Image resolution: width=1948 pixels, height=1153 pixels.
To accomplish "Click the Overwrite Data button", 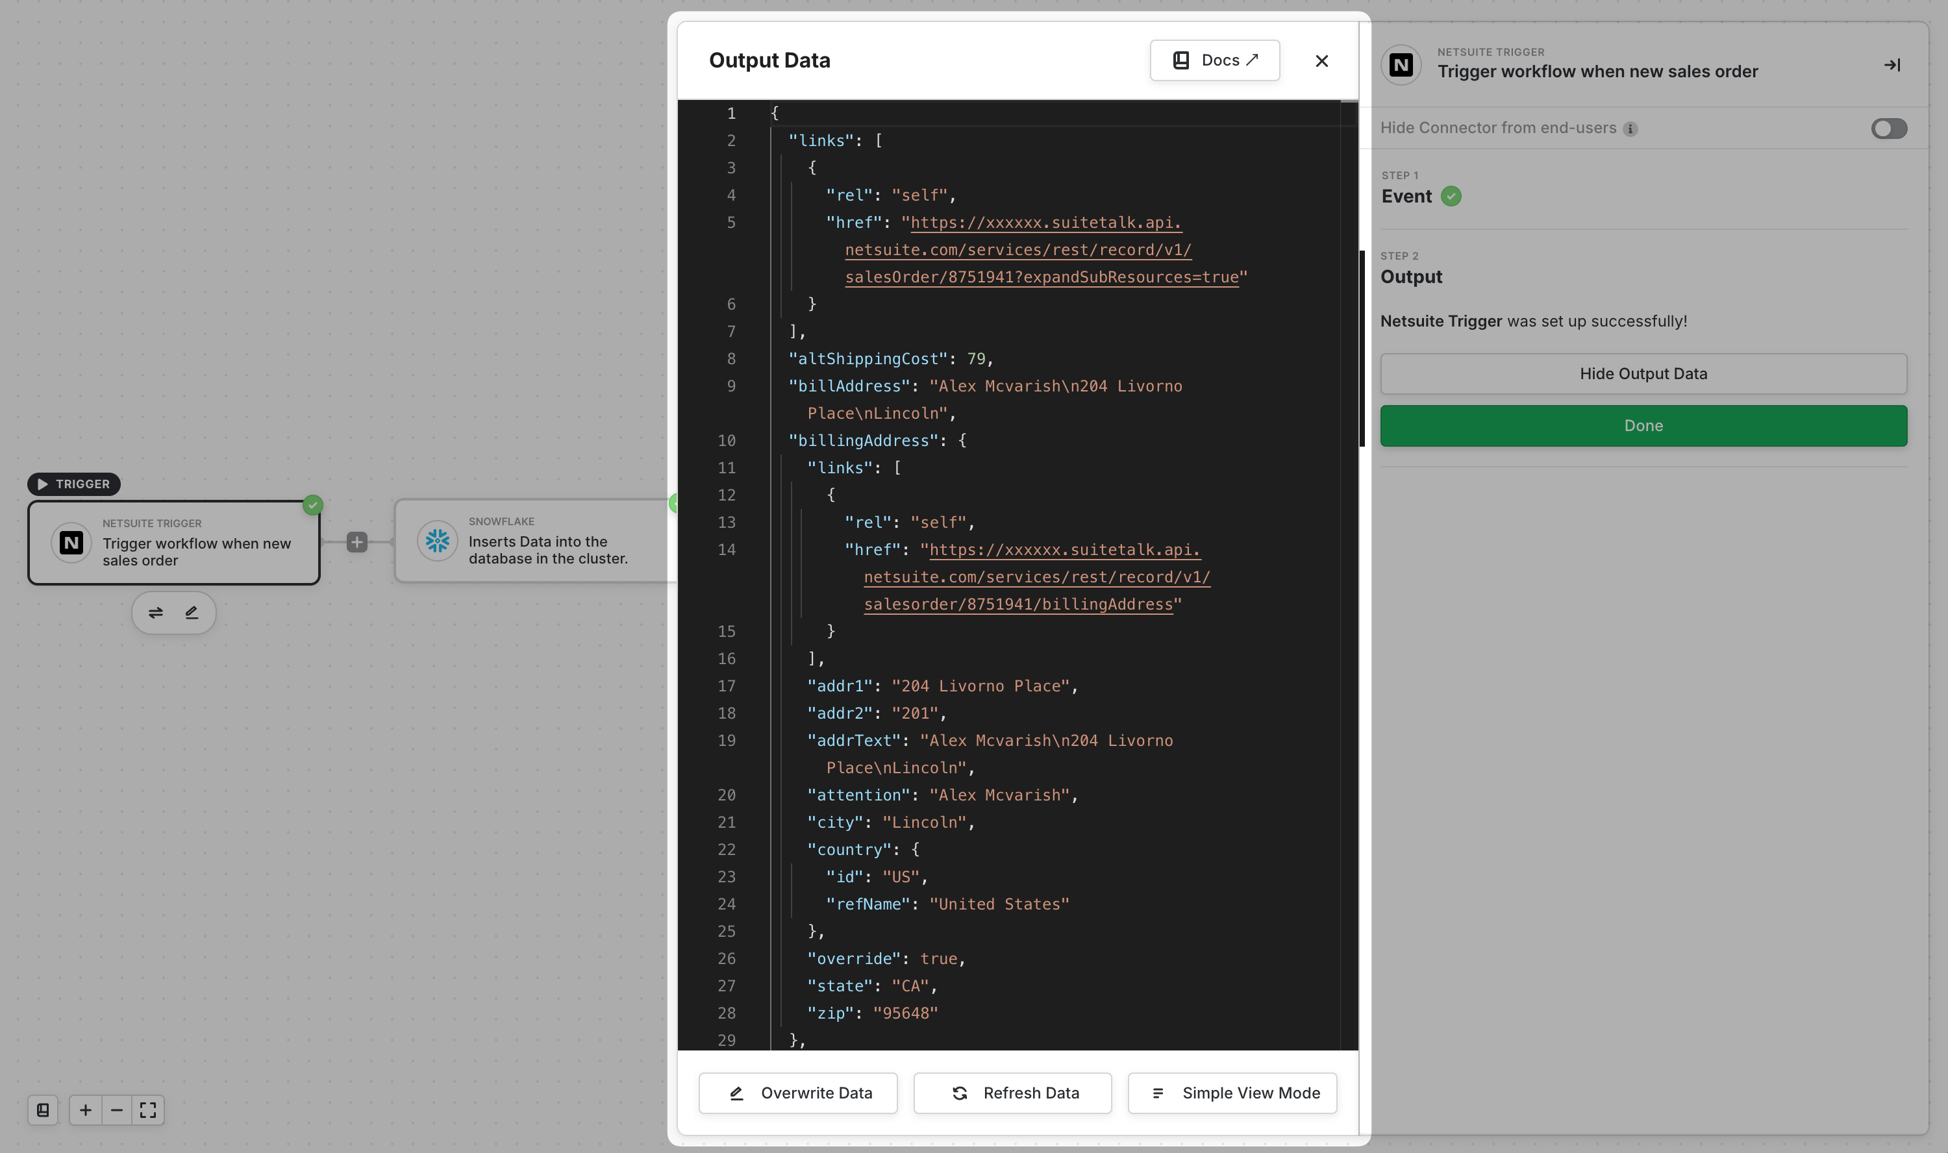I will pos(798,1093).
